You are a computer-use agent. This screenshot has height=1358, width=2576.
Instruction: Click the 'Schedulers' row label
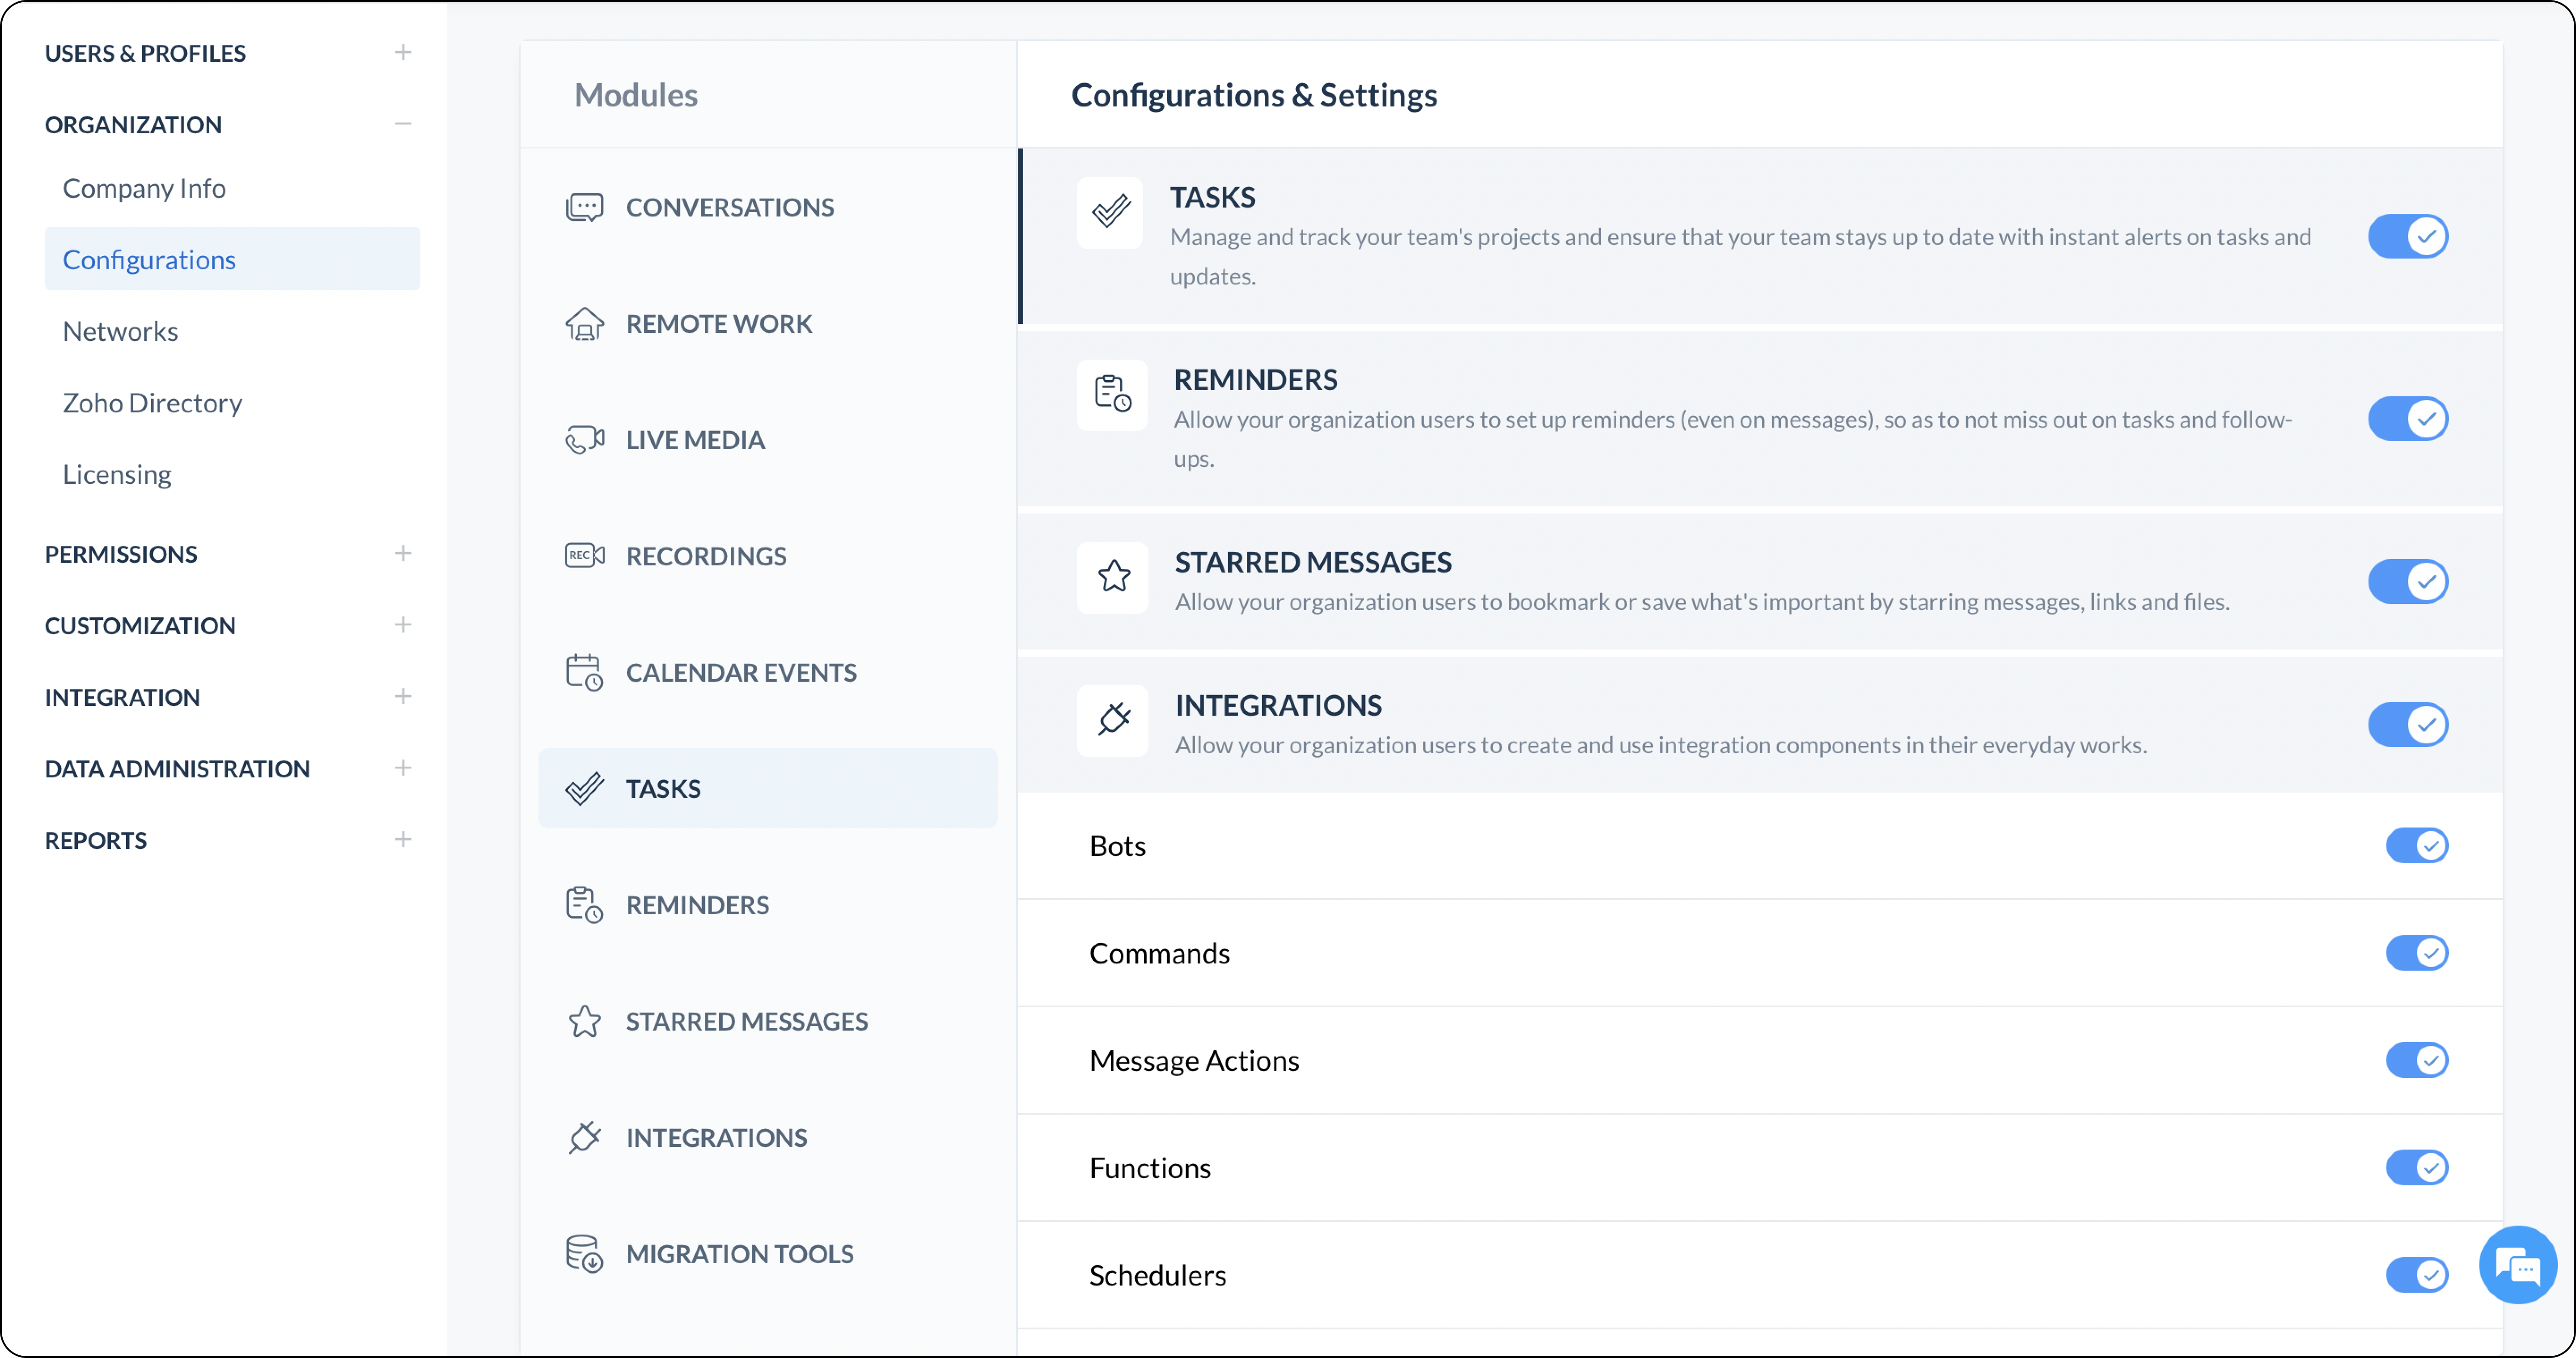pos(1157,1275)
